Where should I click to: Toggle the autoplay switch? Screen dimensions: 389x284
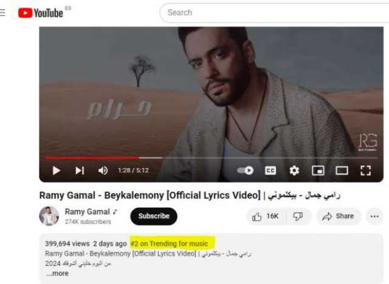tap(245, 171)
